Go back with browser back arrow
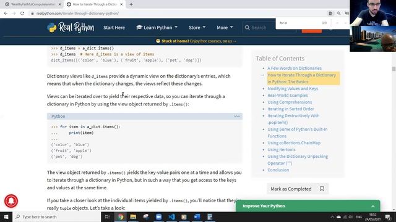 click(x=6, y=14)
